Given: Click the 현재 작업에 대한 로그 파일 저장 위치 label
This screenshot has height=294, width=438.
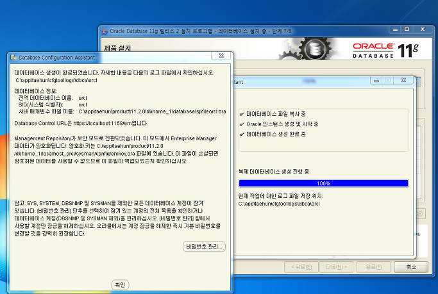Looking at the screenshot, I should [281, 196].
